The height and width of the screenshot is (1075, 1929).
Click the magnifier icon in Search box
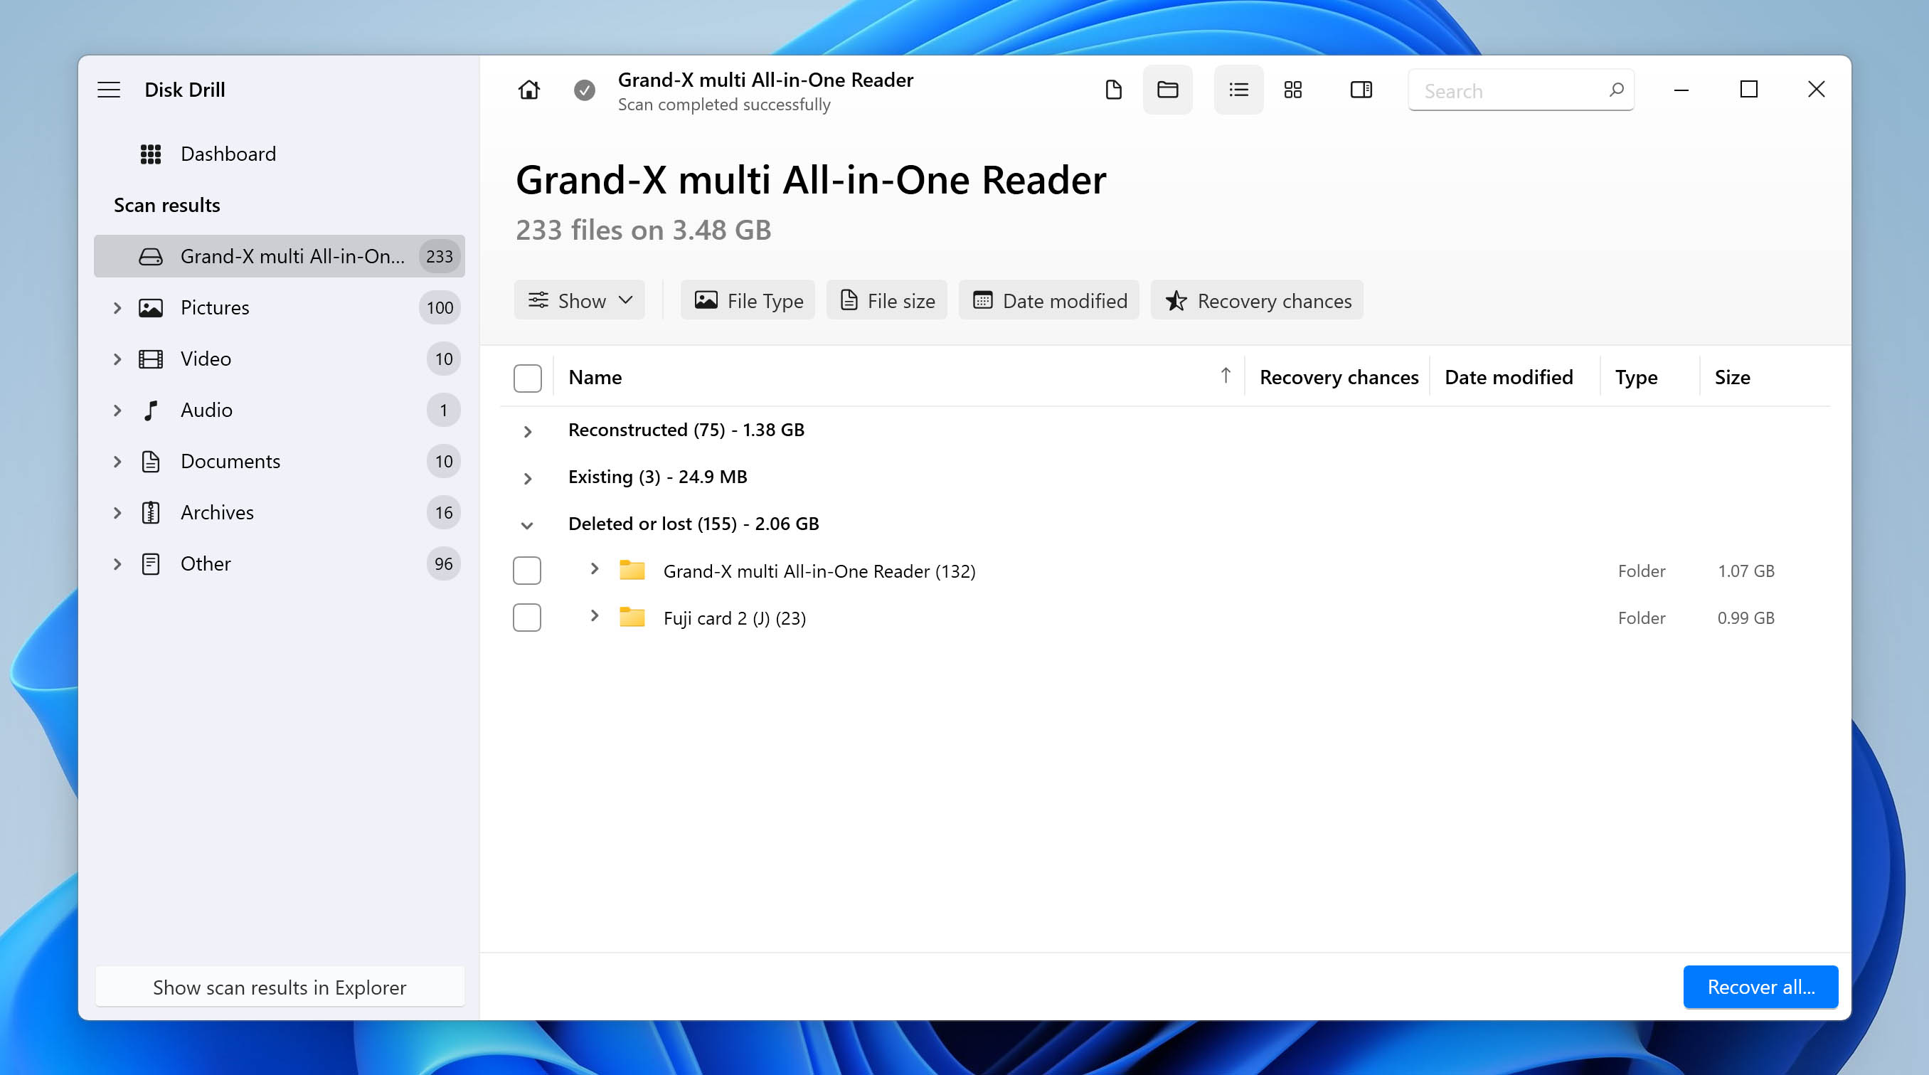[1616, 90]
